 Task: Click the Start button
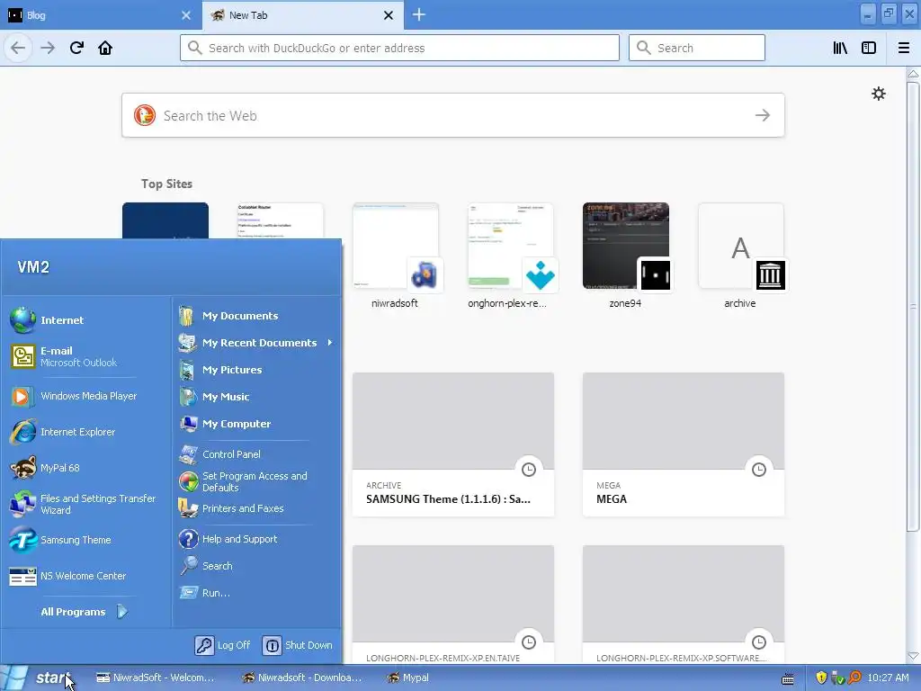(39, 678)
